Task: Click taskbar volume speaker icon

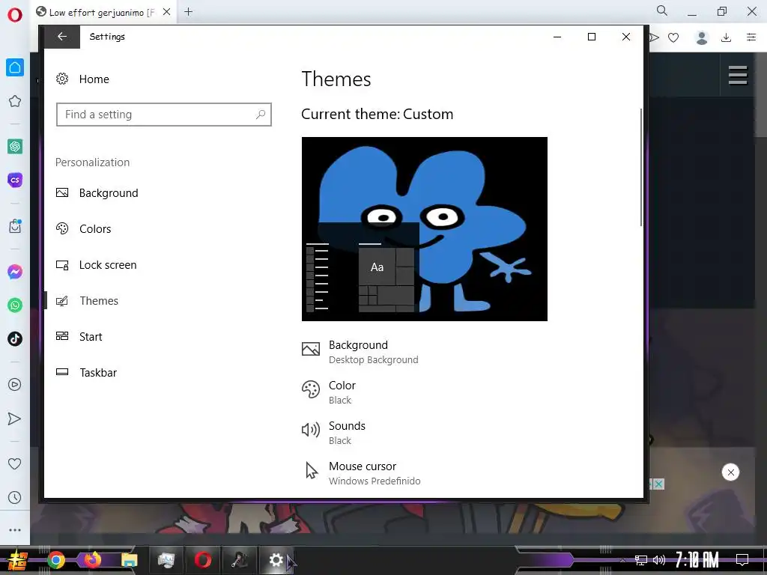Action: pyautogui.click(x=659, y=560)
